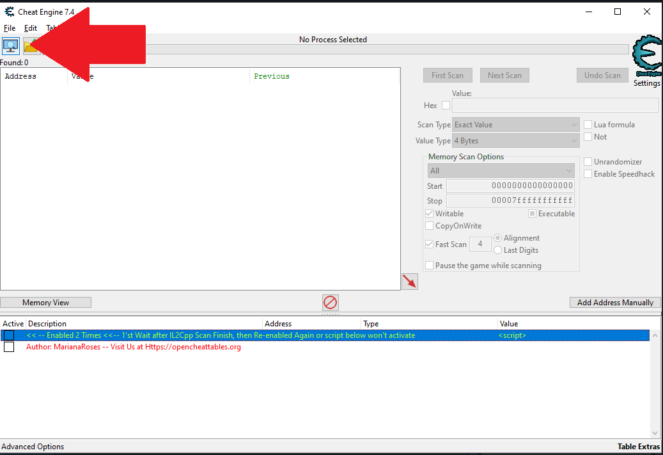Open Advanced Options panel
Image resolution: width=663 pixels, height=455 pixels.
coord(33,447)
